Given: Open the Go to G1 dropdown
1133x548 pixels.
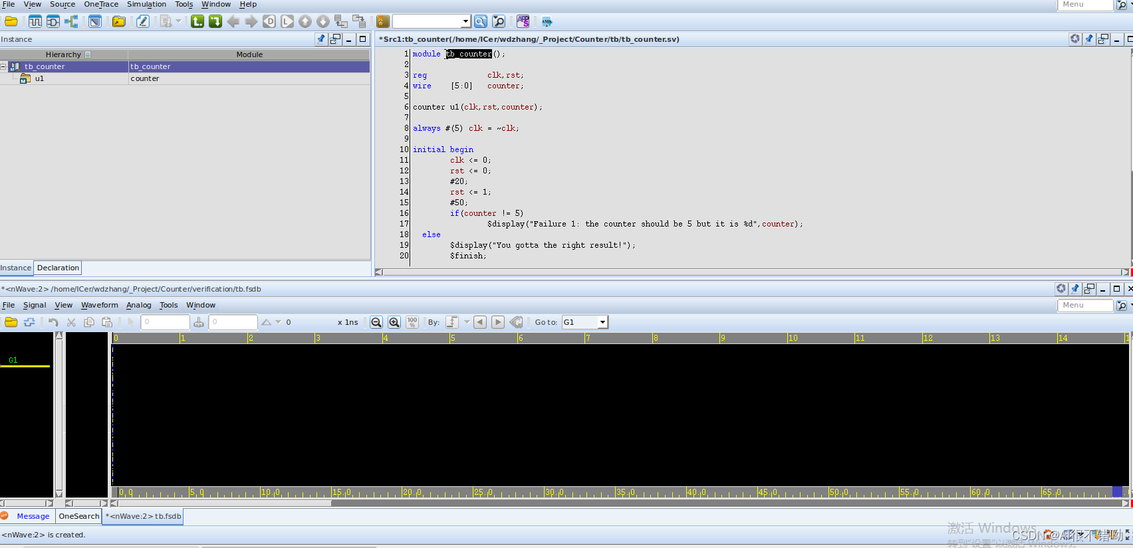Looking at the screenshot, I should pyautogui.click(x=602, y=322).
